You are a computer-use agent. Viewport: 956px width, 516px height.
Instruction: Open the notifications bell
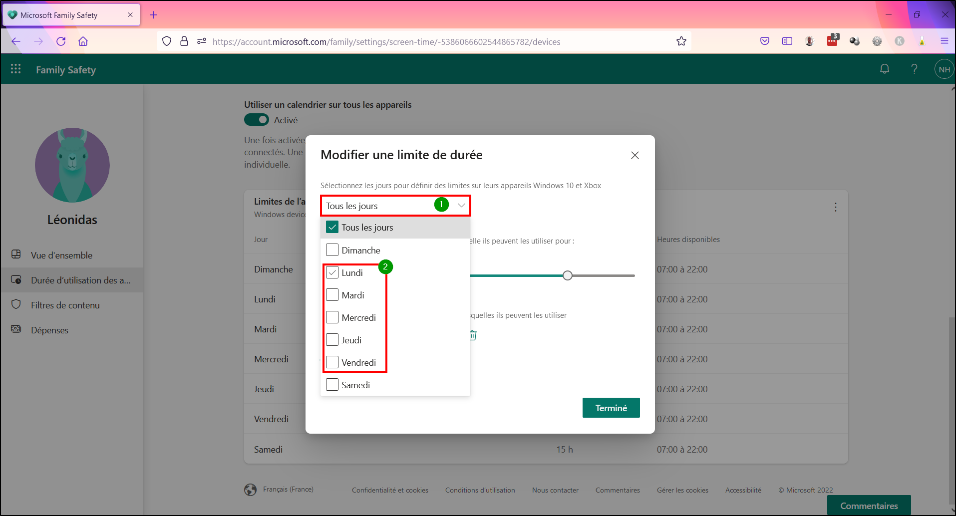coord(885,69)
